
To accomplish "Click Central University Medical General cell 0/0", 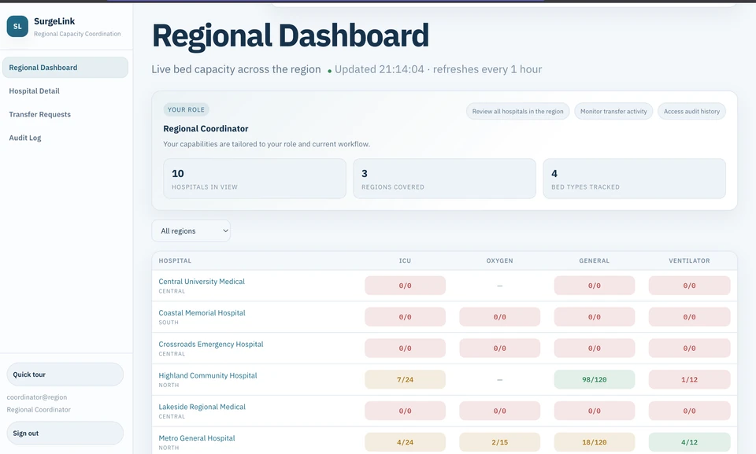I will click(595, 286).
